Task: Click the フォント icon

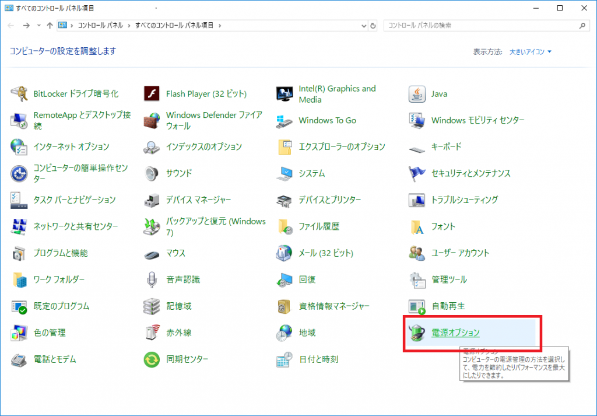Action: coord(417,226)
